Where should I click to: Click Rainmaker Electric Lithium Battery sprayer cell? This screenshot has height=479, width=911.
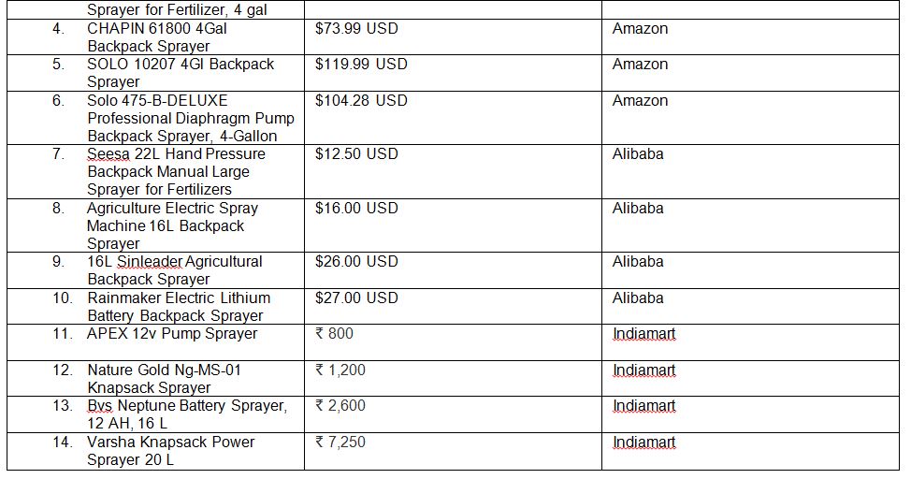pyautogui.click(x=177, y=307)
